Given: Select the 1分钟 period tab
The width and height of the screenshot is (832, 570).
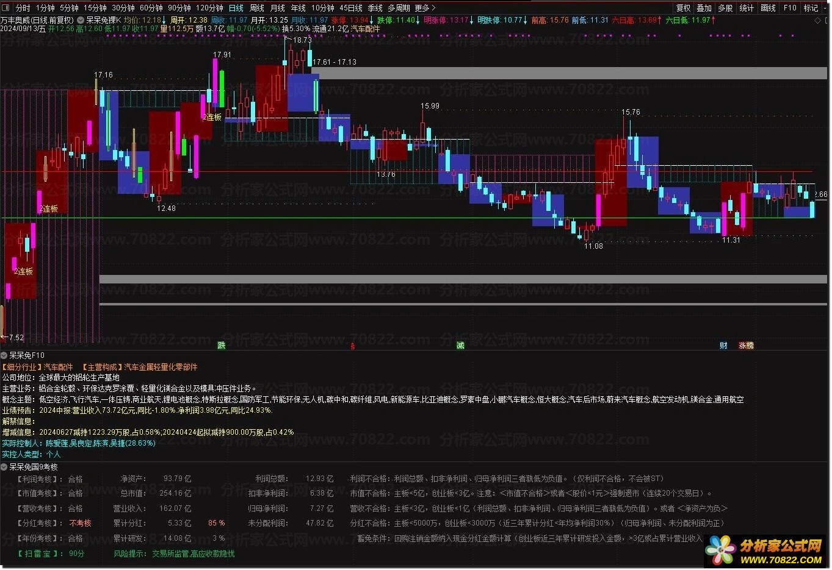Looking at the screenshot, I should pos(45,8).
